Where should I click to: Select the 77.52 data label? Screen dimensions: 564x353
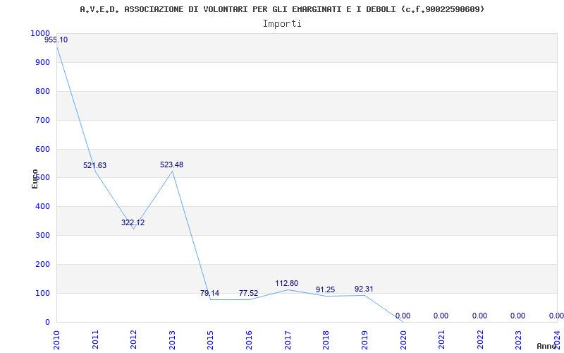248,294
